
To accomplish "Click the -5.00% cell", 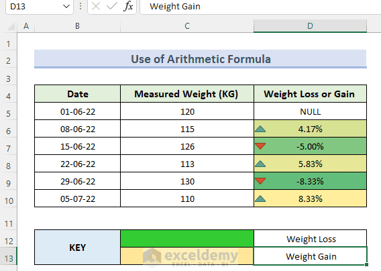I will tap(310, 146).
